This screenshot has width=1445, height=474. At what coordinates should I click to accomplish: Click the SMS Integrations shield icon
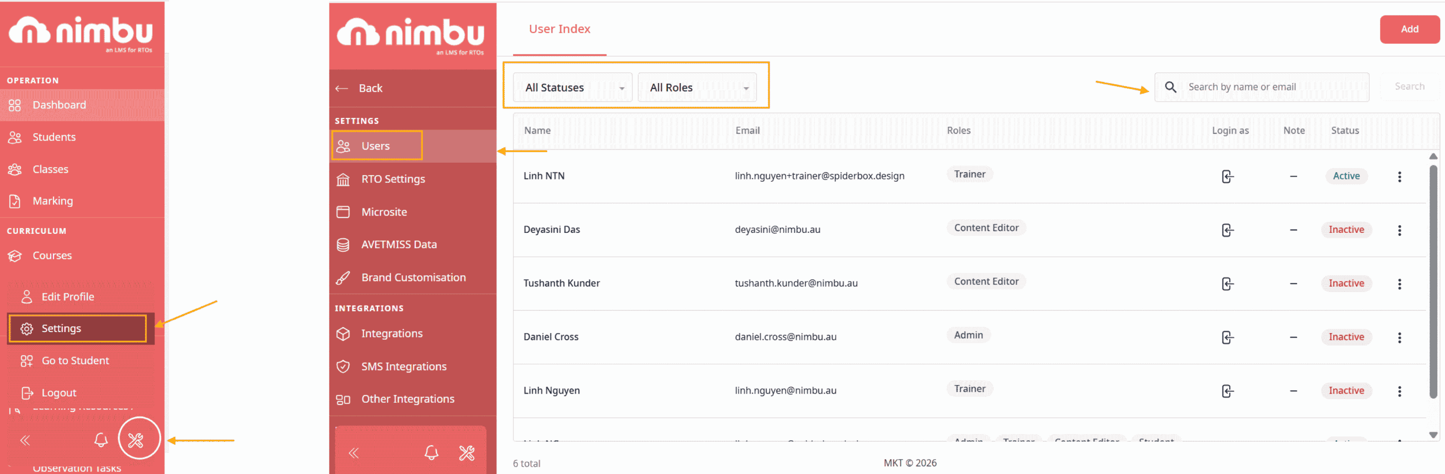point(343,366)
